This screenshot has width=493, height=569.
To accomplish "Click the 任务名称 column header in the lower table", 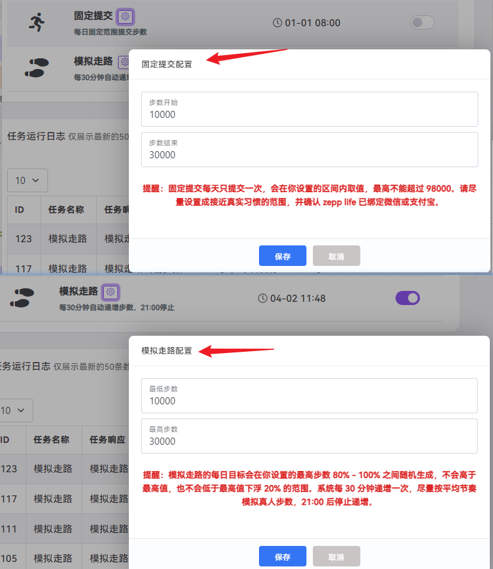I will [54, 440].
